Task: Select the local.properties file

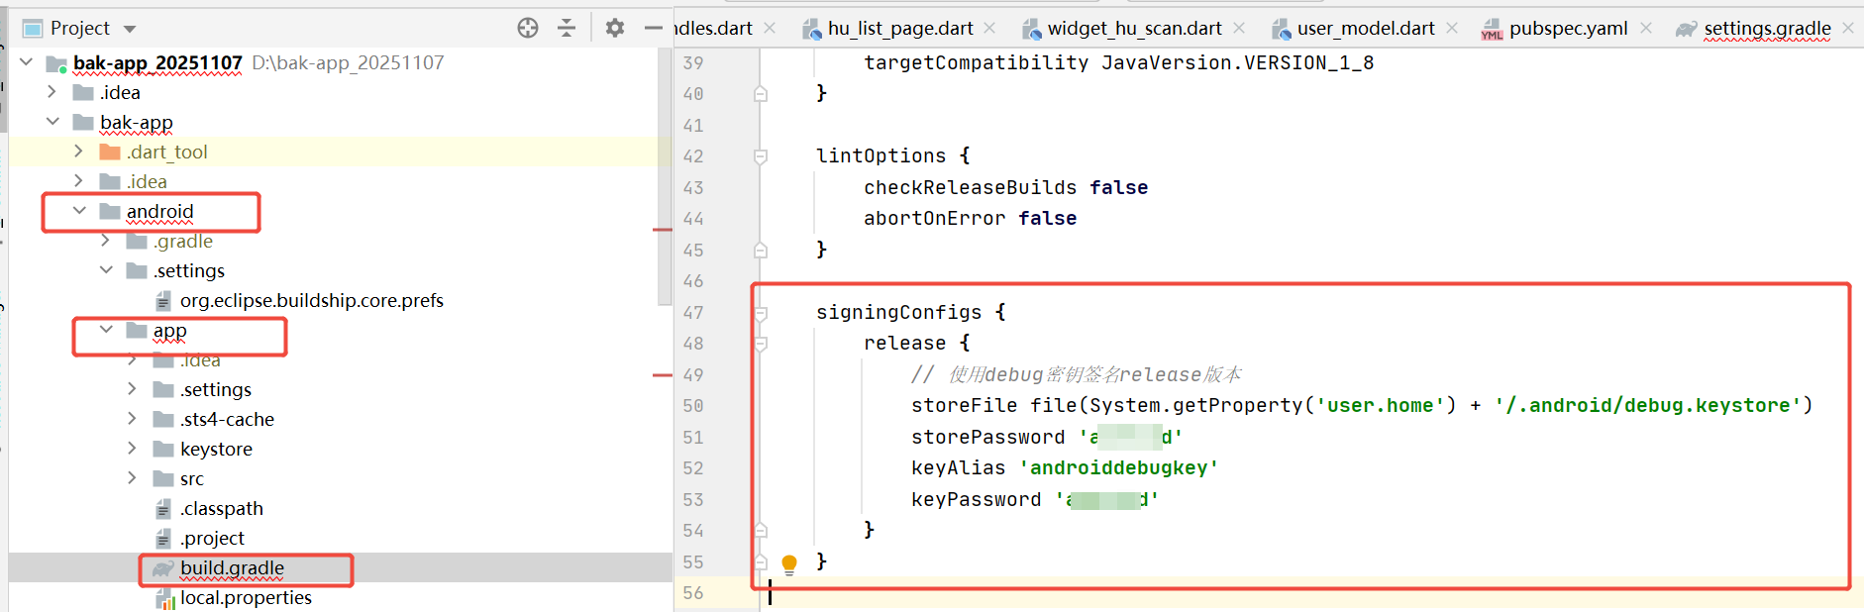Action: tap(246, 597)
